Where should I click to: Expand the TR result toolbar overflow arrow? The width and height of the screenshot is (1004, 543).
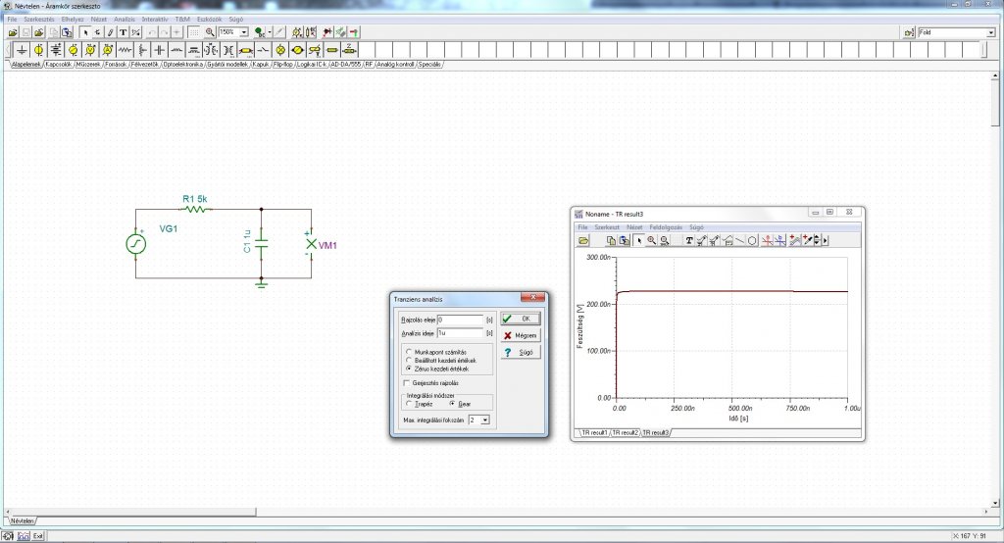826,240
